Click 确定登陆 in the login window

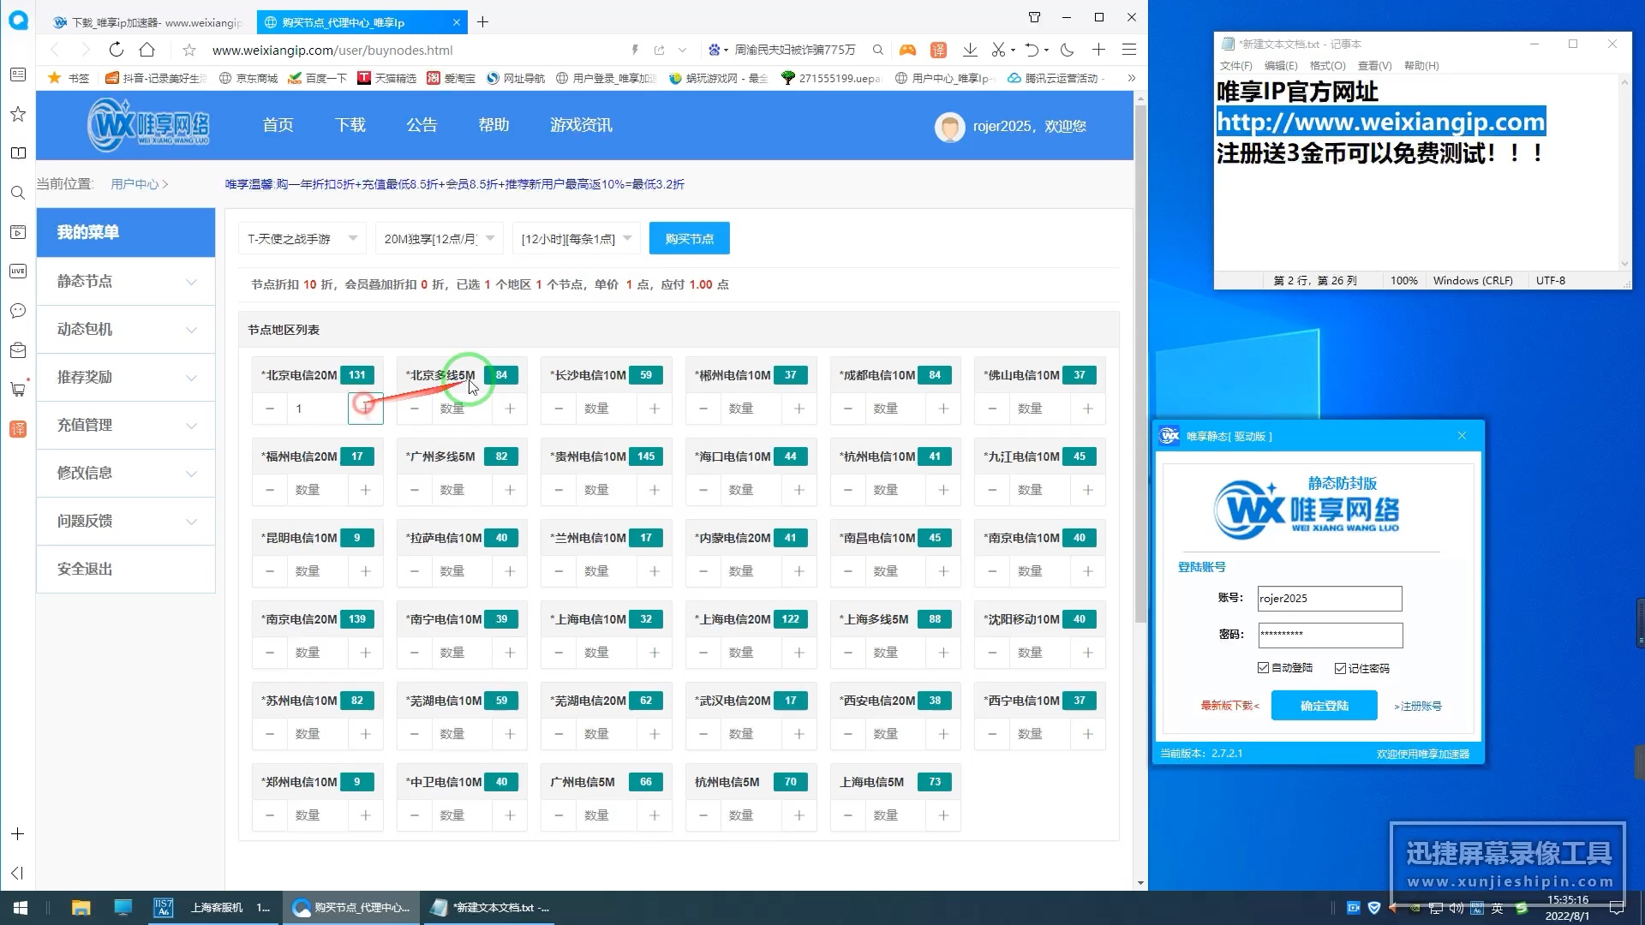1325,706
